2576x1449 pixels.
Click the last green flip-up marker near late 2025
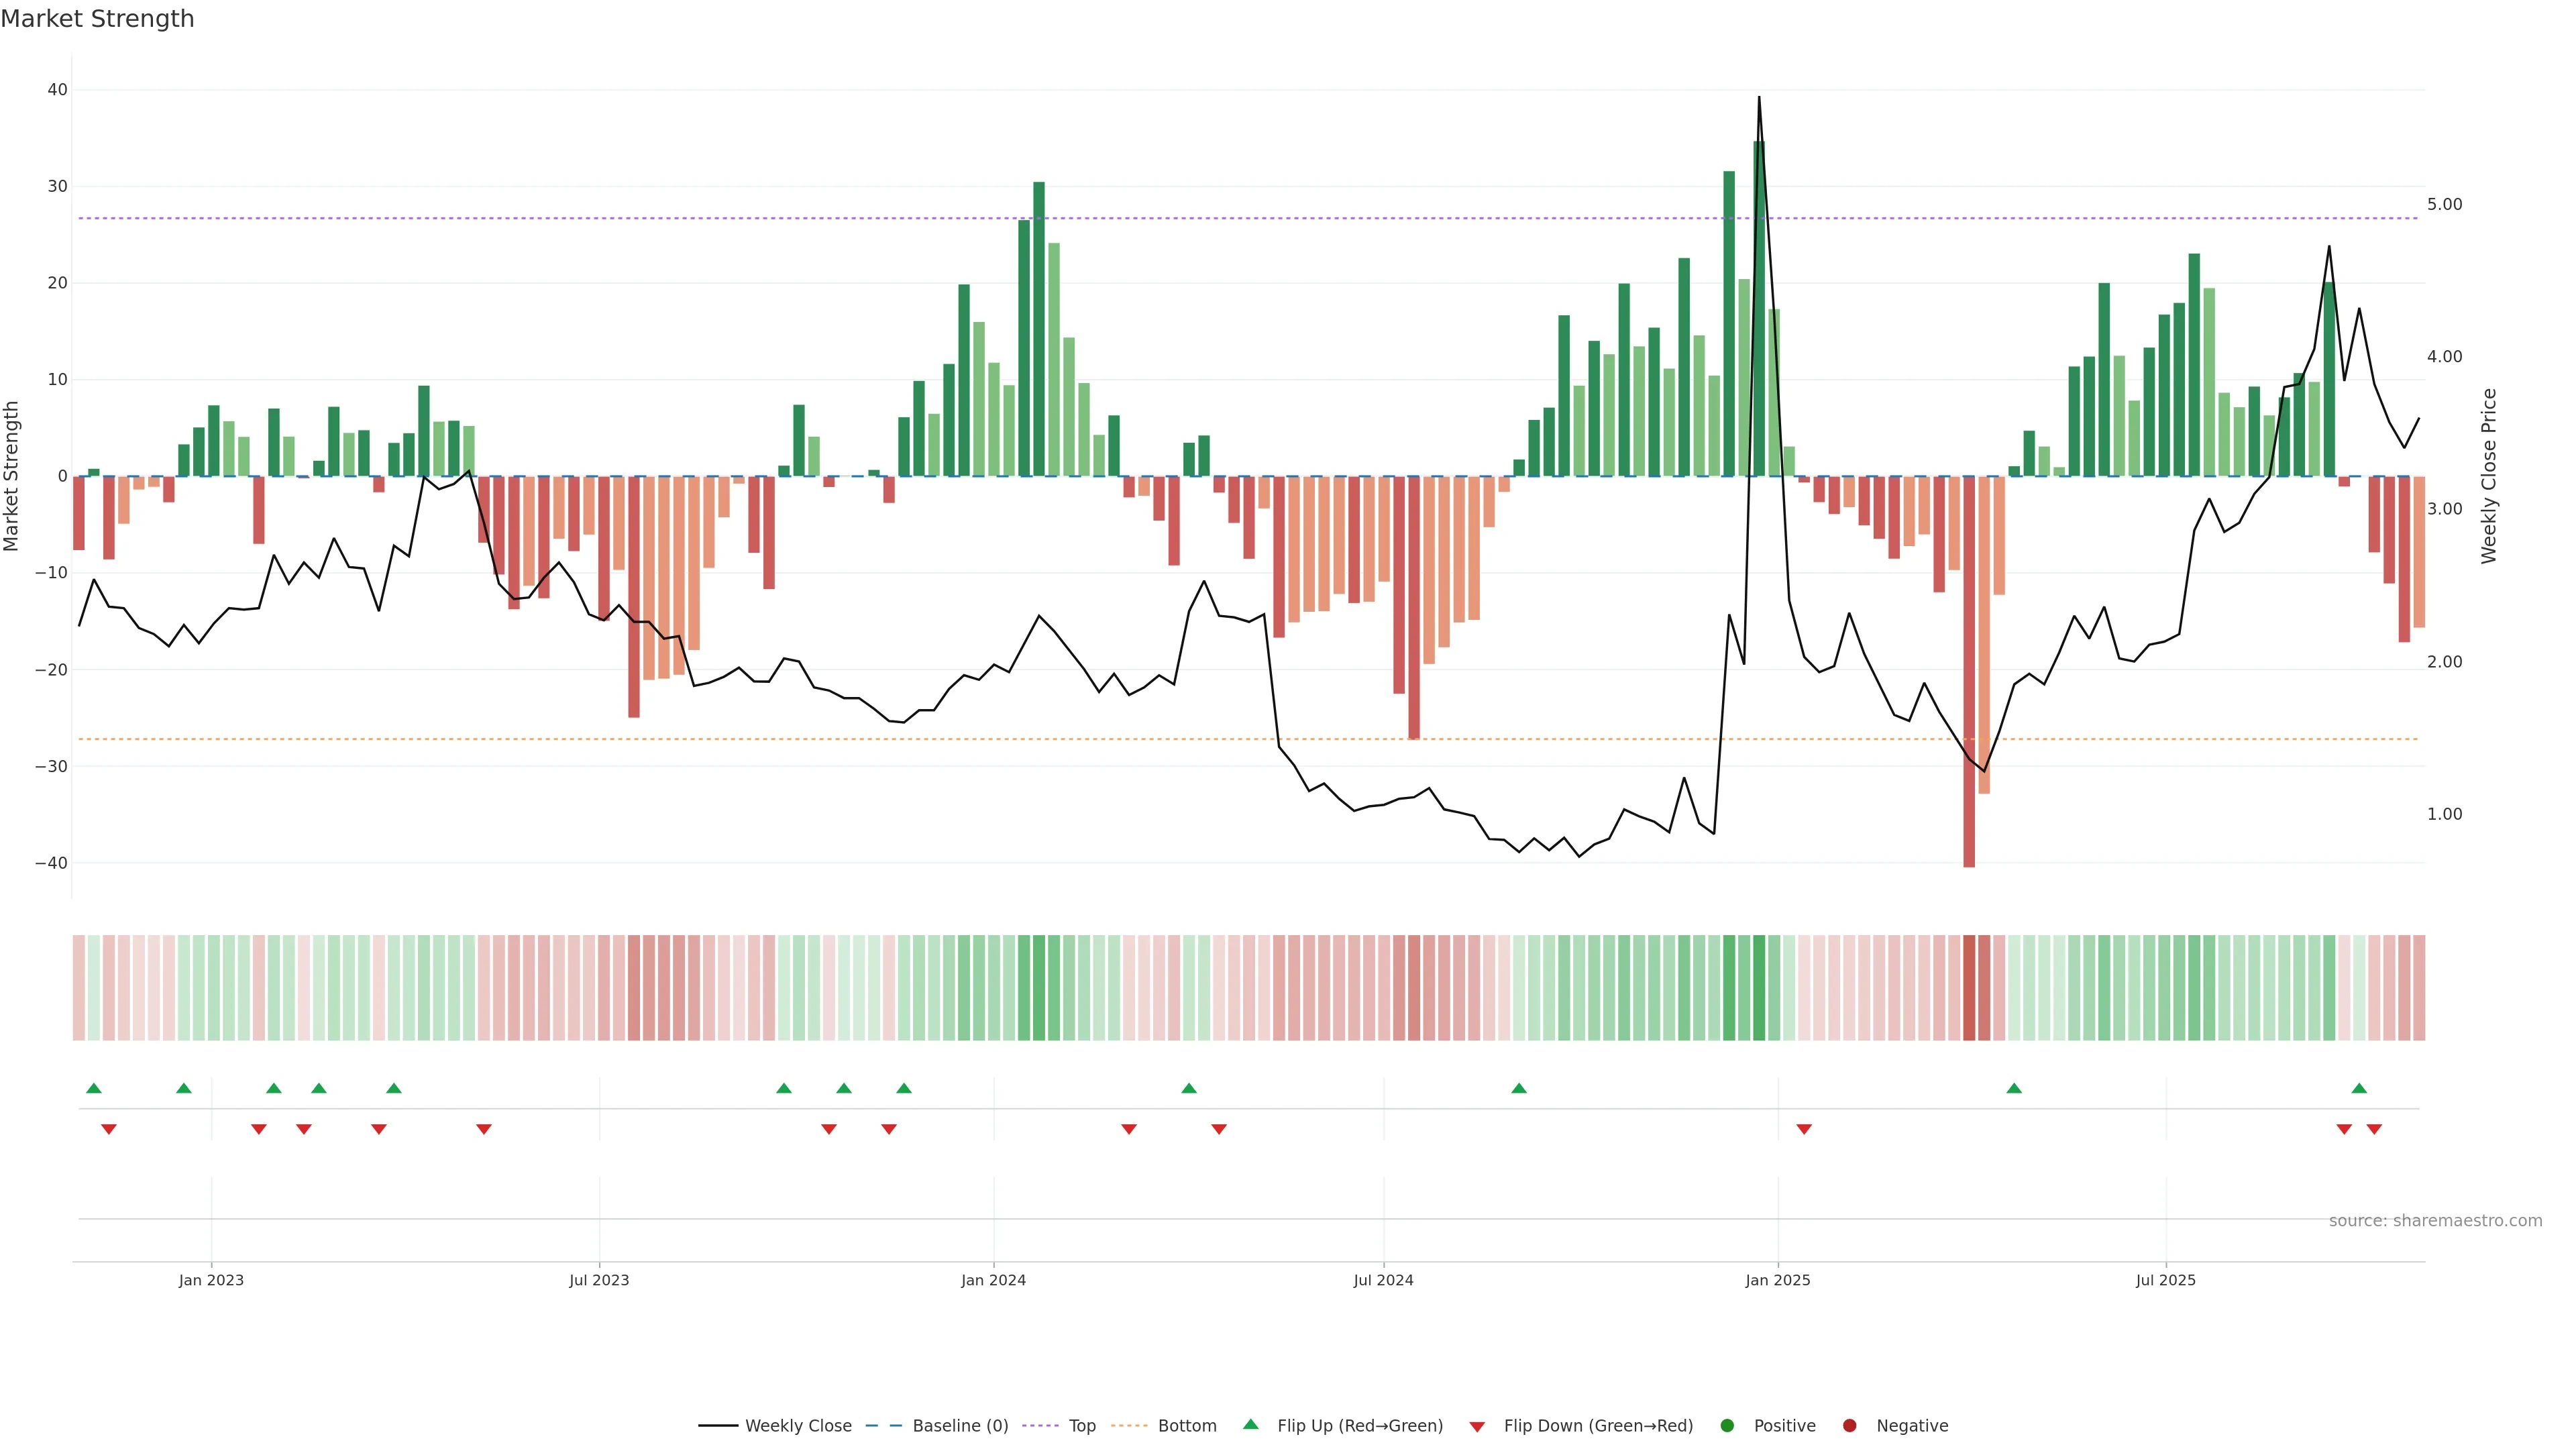[x=2359, y=1088]
